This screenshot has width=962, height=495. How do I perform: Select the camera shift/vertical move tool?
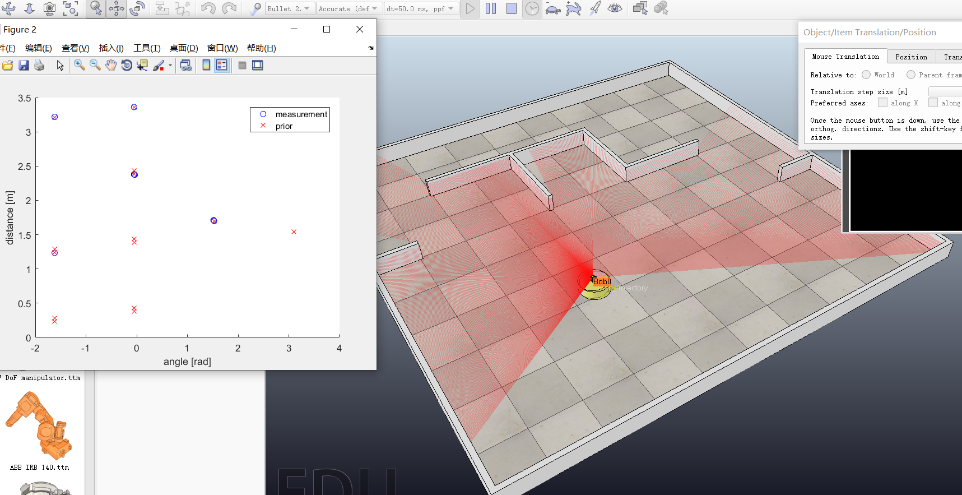click(29, 8)
